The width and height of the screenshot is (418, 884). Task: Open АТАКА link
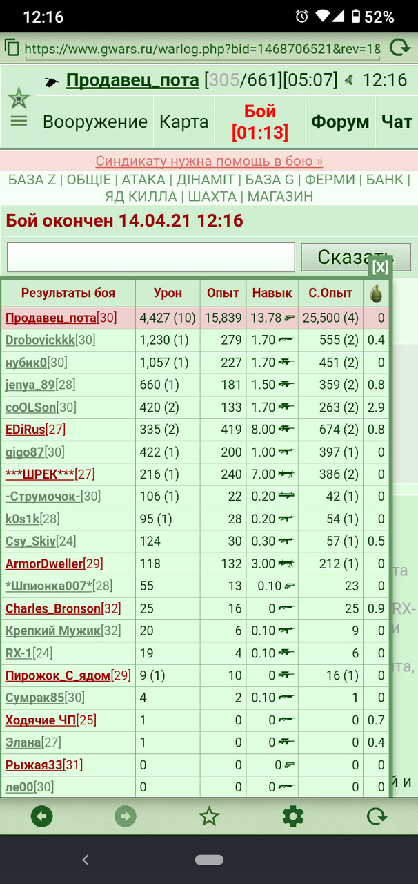(143, 180)
